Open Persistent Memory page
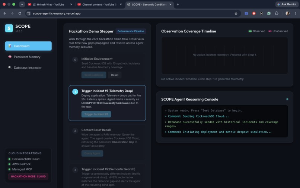 pyautogui.click(x=28, y=57)
